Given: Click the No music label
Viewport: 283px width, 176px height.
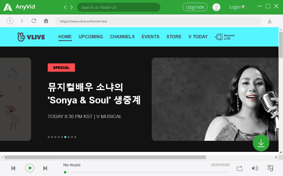Looking at the screenshot, I should tap(72, 165).
